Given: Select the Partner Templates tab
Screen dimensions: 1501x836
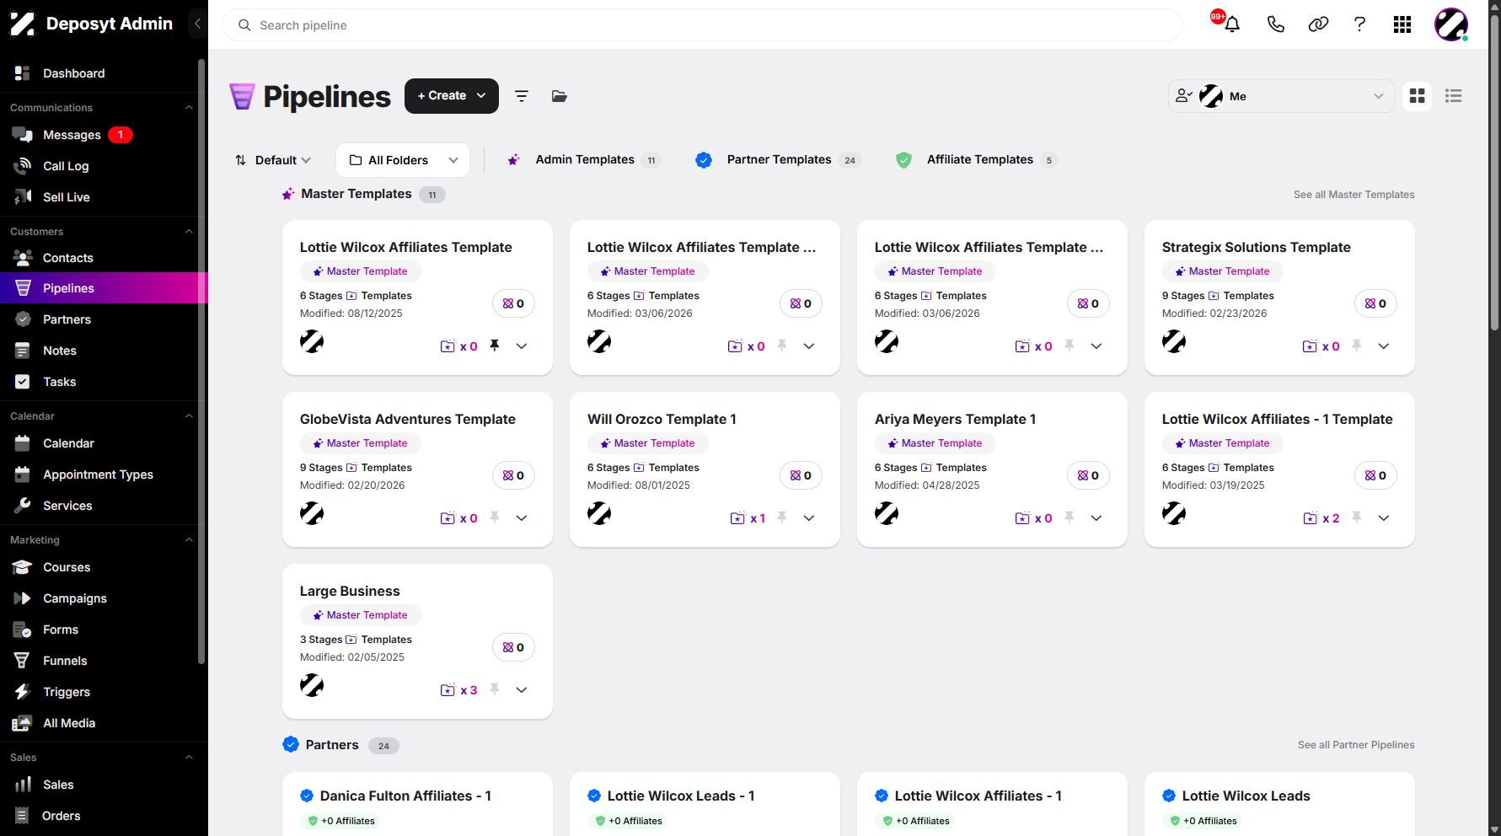Looking at the screenshot, I should tap(778, 160).
